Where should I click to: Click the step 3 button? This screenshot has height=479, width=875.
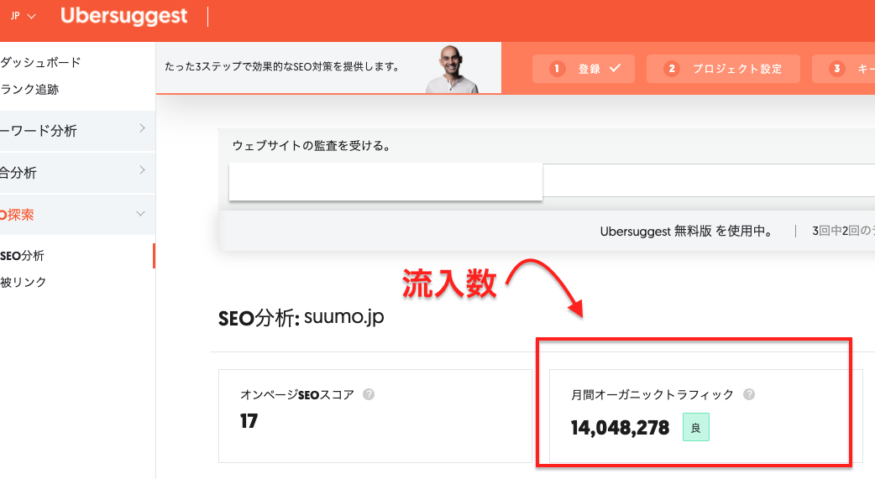[x=843, y=69]
